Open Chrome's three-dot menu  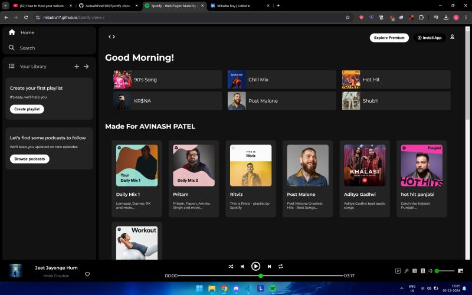[x=466, y=18]
